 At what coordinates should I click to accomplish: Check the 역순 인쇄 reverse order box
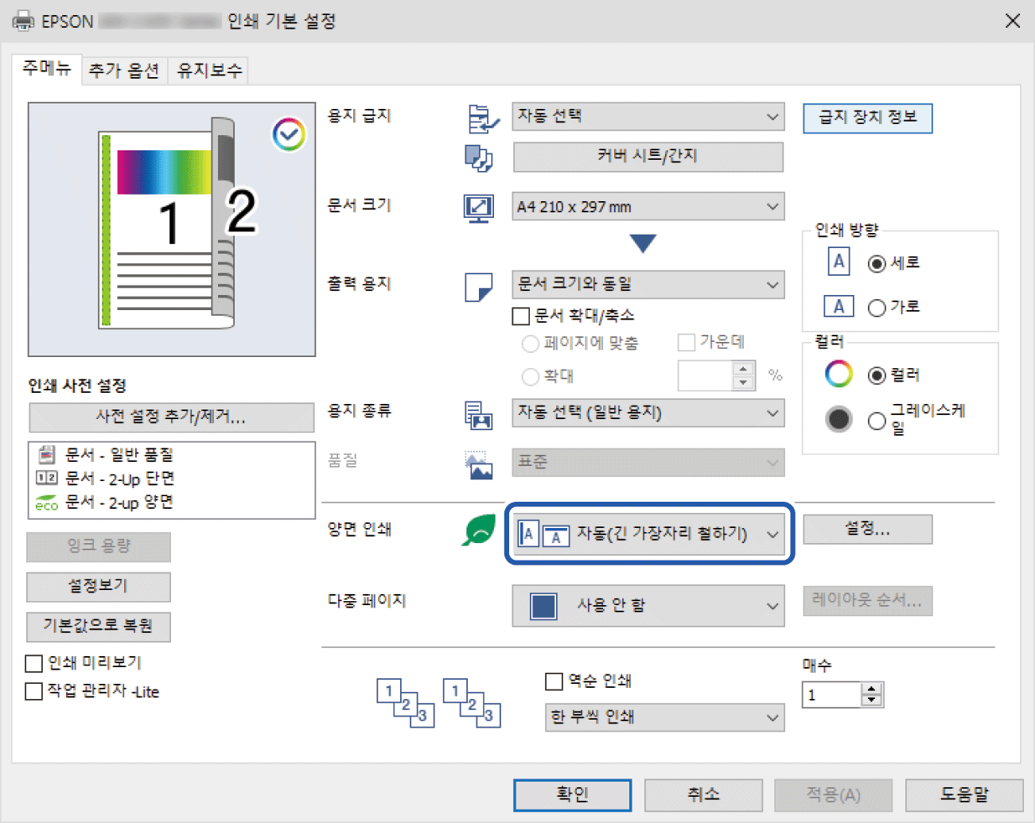(x=554, y=681)
